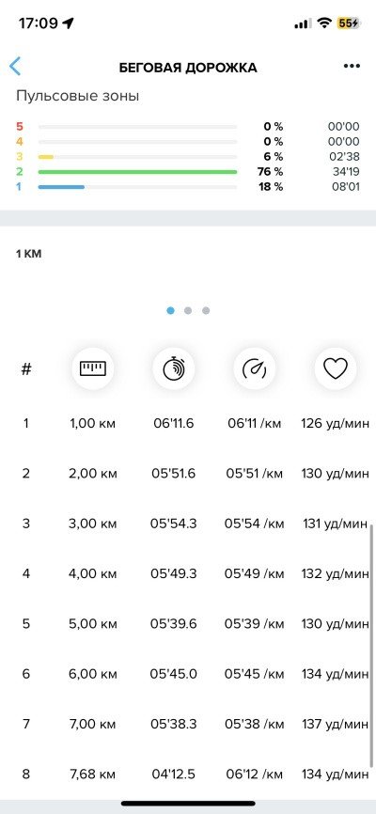Tap the zone 2 green progress bar
376x814 pixels.
pyautogui.click(x=137, y=172)
